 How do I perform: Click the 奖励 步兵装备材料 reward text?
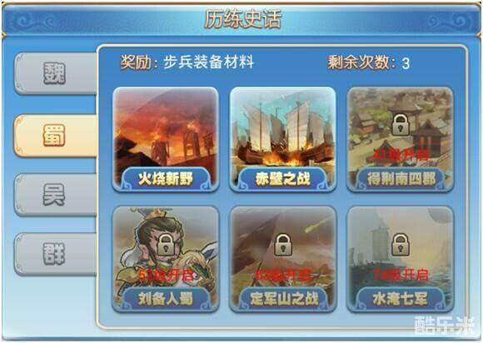coord(187,62)
